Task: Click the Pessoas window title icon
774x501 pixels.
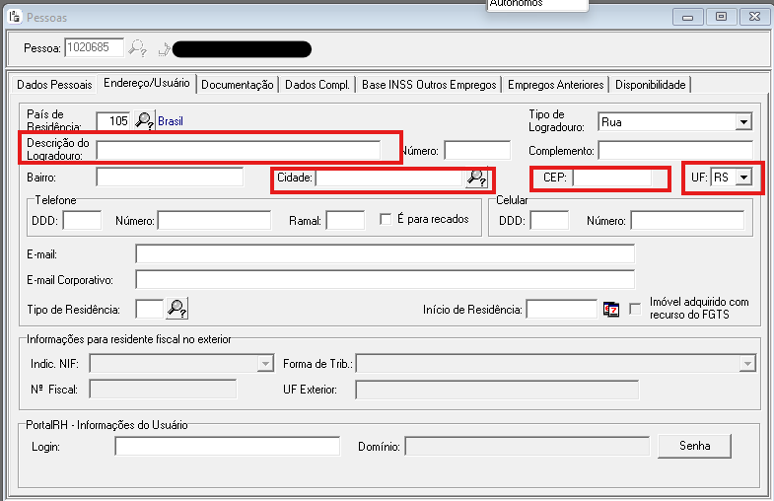Action: click(x=14, y=17)
